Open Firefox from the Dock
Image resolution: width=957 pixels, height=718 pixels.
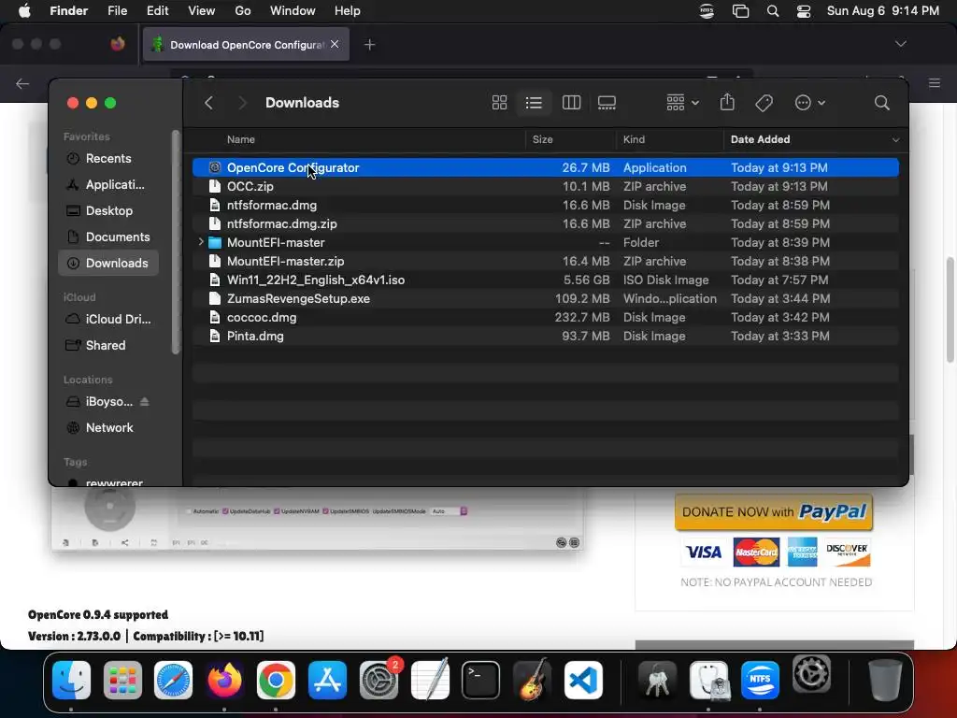click(224, 681)
